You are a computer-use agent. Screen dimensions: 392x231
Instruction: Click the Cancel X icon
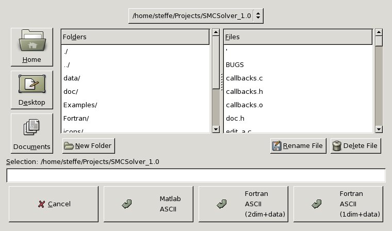(41, 204)
